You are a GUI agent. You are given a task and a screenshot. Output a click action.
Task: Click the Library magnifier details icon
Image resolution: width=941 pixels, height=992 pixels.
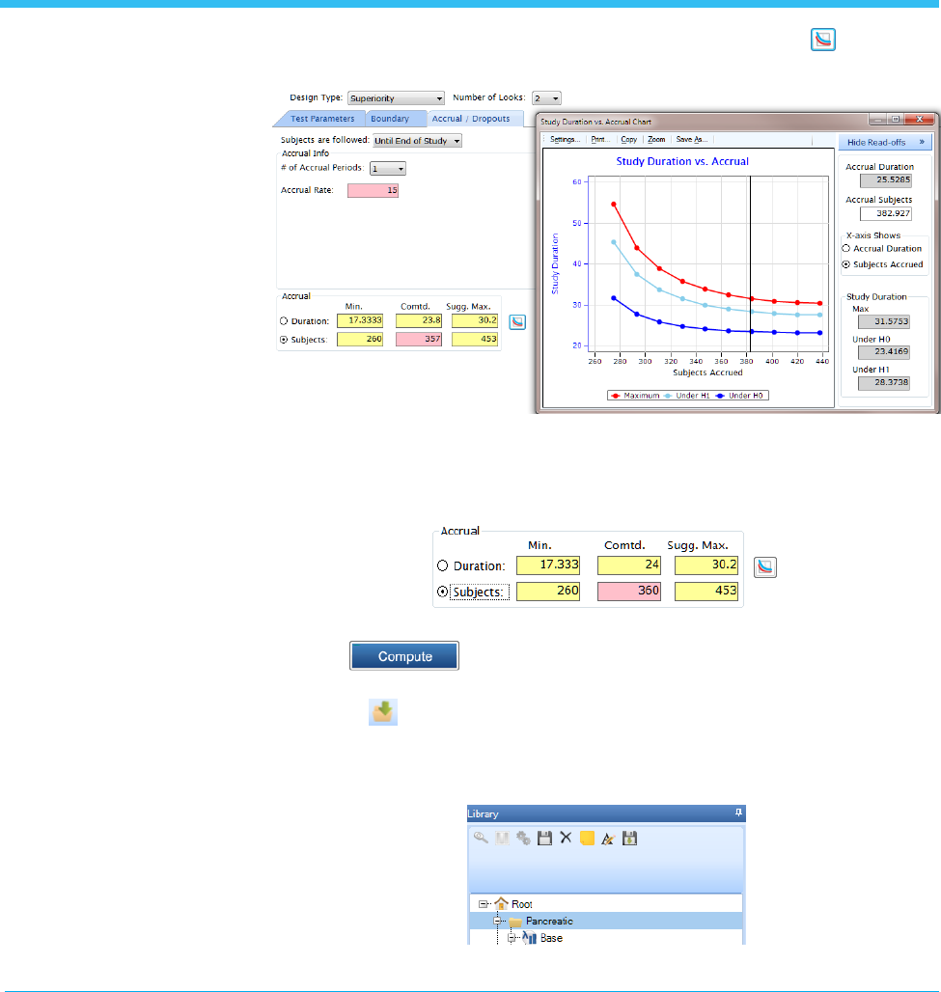coord(481,839)
